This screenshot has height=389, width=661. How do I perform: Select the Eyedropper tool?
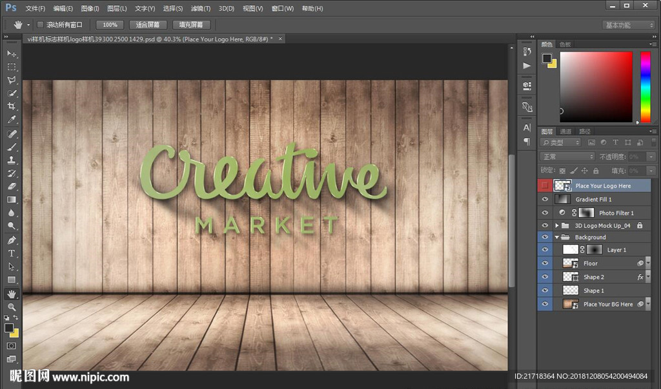[x=12, y=120]
